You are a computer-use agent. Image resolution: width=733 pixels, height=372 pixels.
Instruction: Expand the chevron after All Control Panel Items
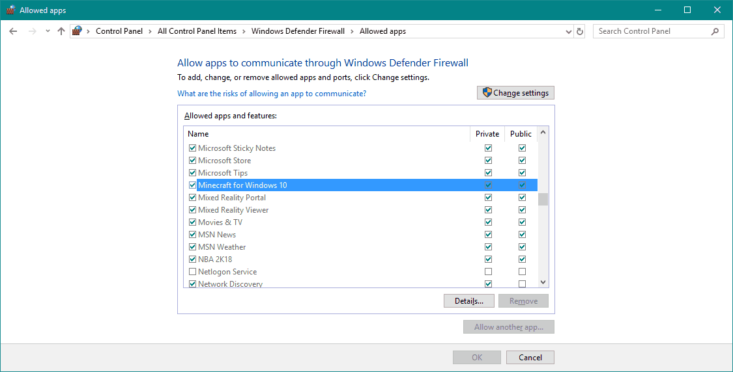[x=244, y=31]
